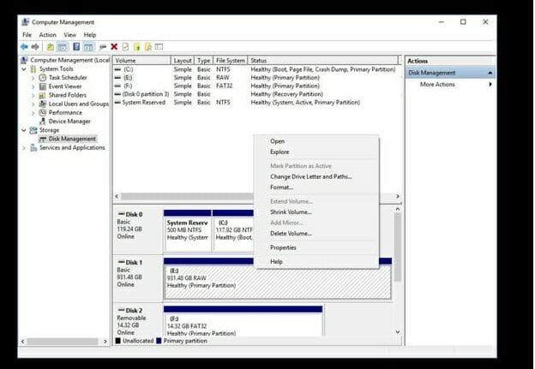Toggle the Show/Hide Console Tree toolbar icon
This screenshot has height=369, width=535.
pyautogui.click(x=63, y=47)
